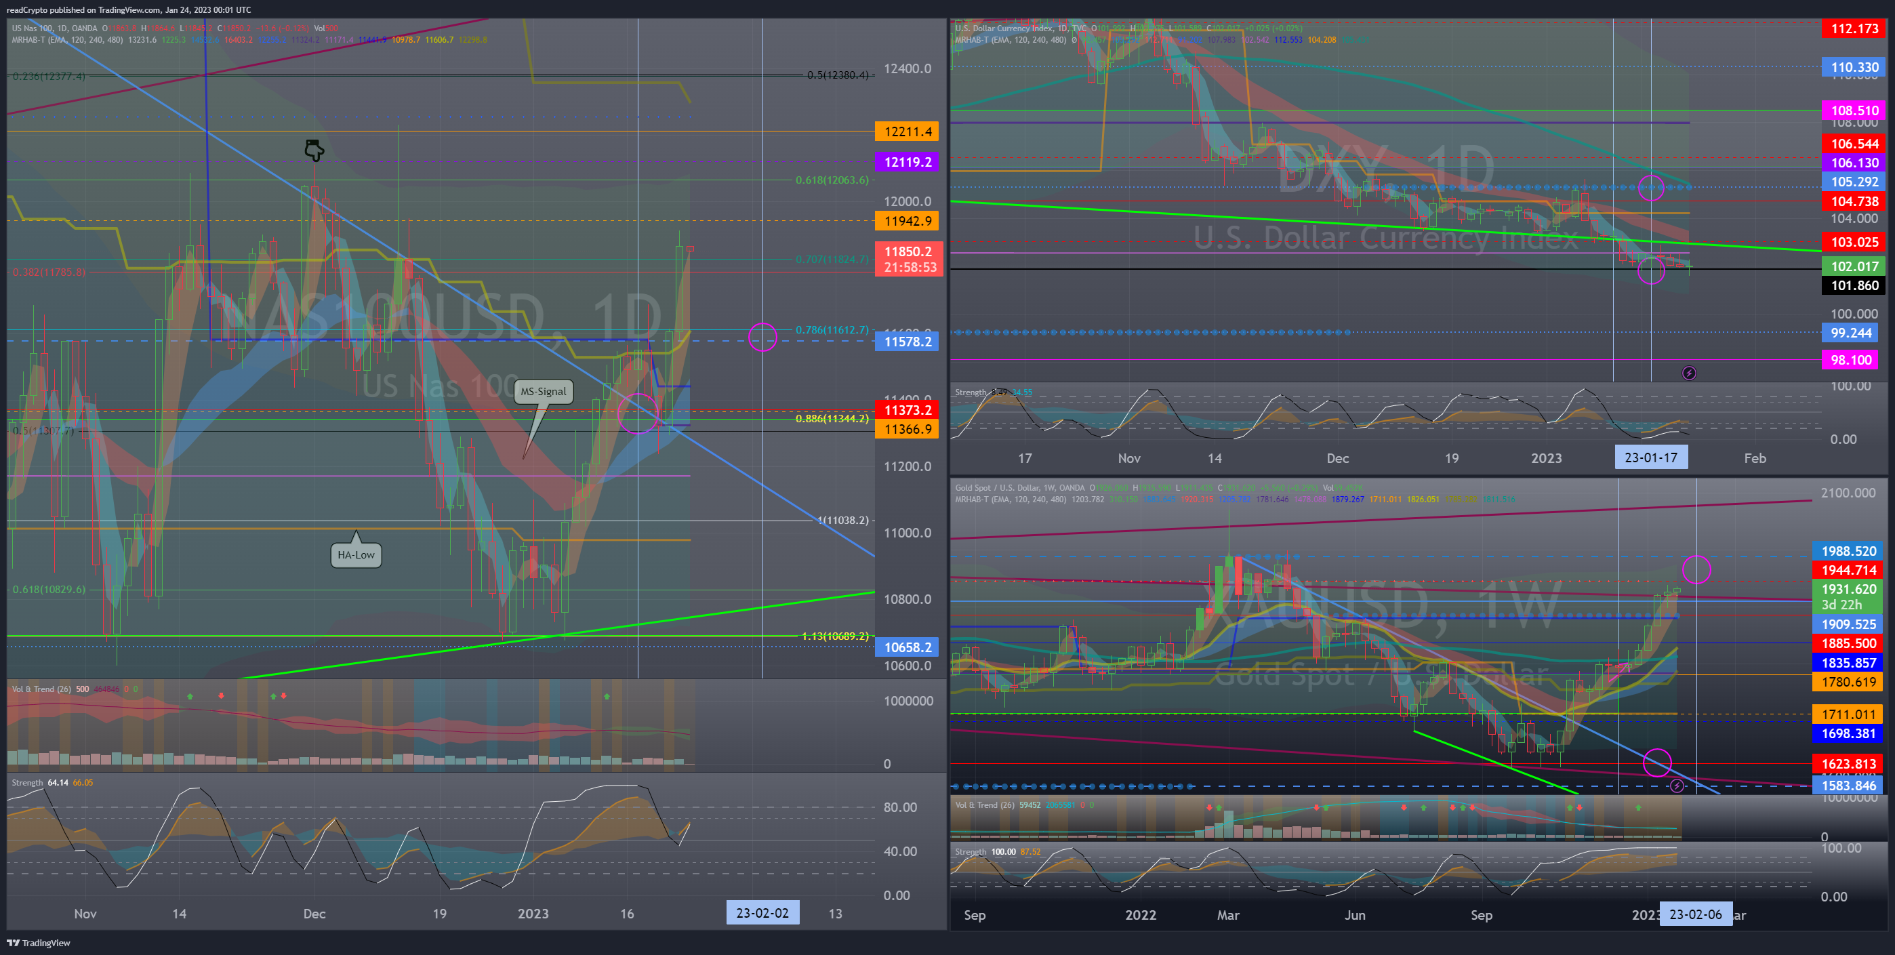The width and height of the screenshot is (1895, 955).
Task: Click the Vol & Trend (26) legend on Nasdaq chart
Action: (41, 689)
